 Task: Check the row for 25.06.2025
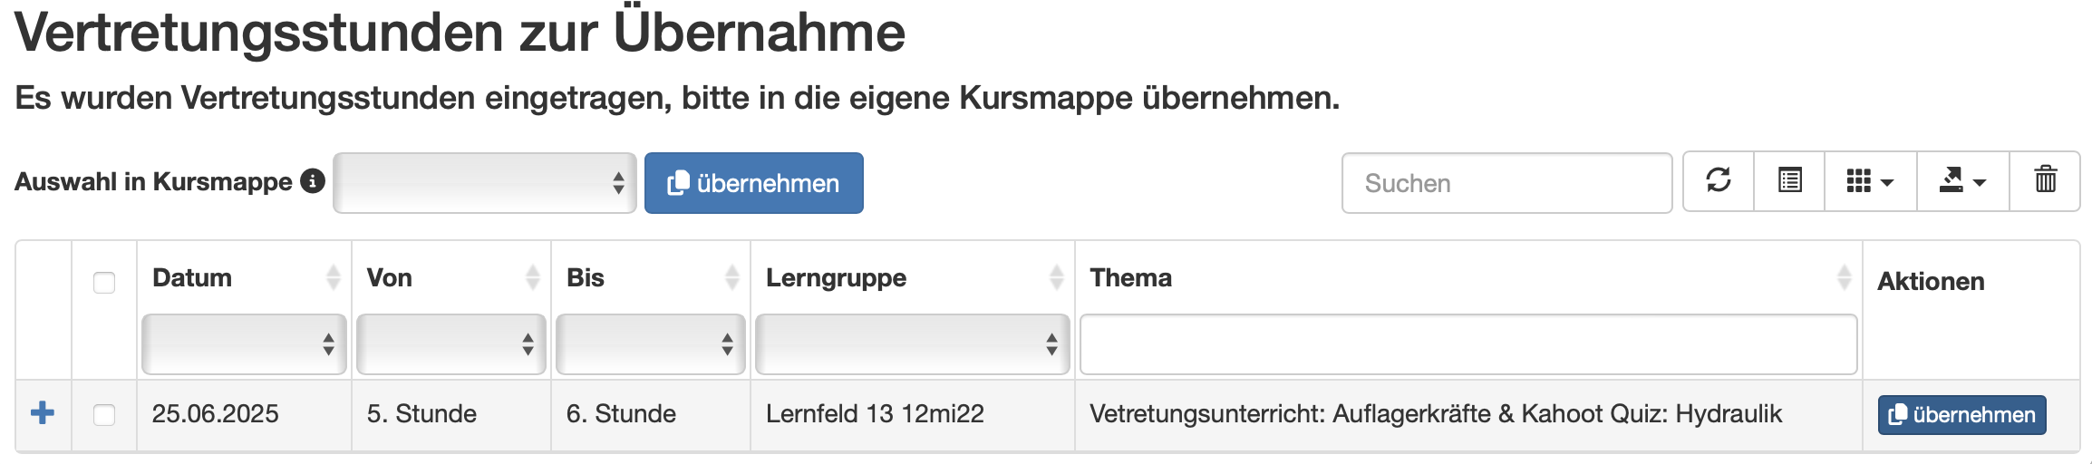tap(104, 414)
